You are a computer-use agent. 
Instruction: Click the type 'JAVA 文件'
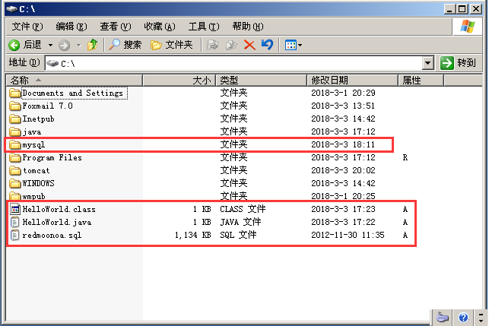tap(240, 222)
